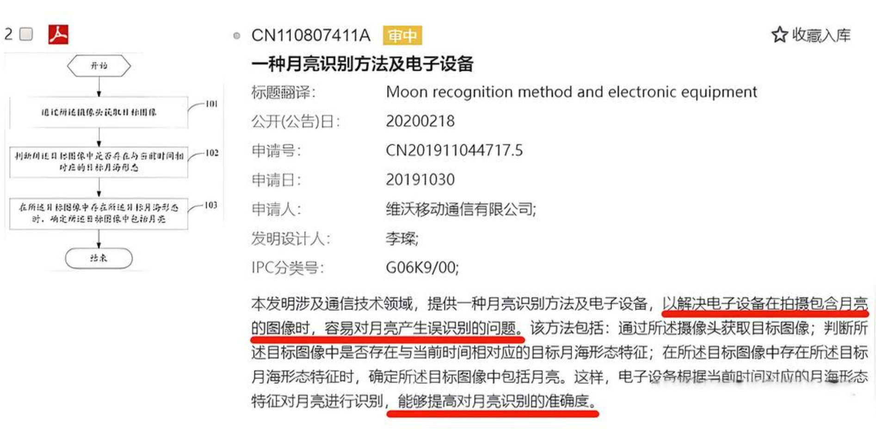Click flowchart step box labeled 101

tap(99, 112)
